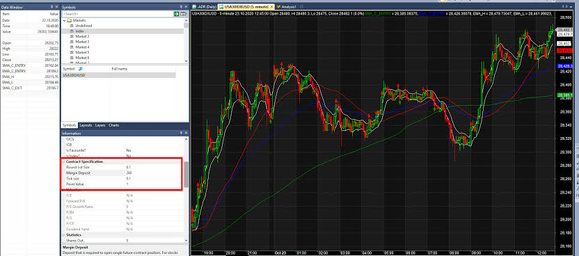Screen dimensions: 579x256
Task: Open the symbol view options icon next to Search
Action: [183, 14]
